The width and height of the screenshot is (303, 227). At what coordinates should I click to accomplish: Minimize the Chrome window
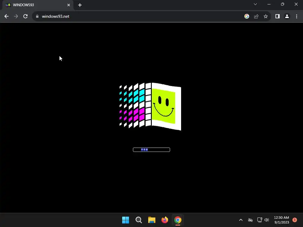[269, 4]
